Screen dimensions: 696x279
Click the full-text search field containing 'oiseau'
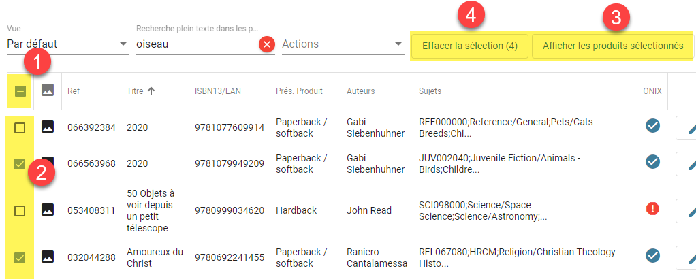[x=197, y=44]
